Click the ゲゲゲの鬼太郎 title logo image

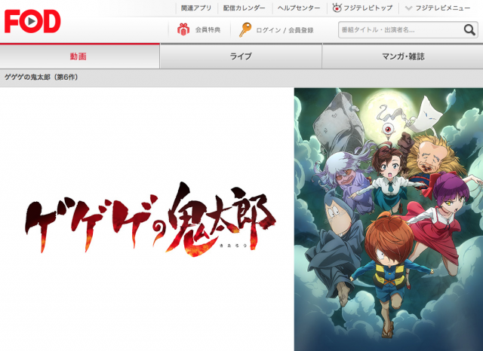pyautogui.click(x=150, y=219)
